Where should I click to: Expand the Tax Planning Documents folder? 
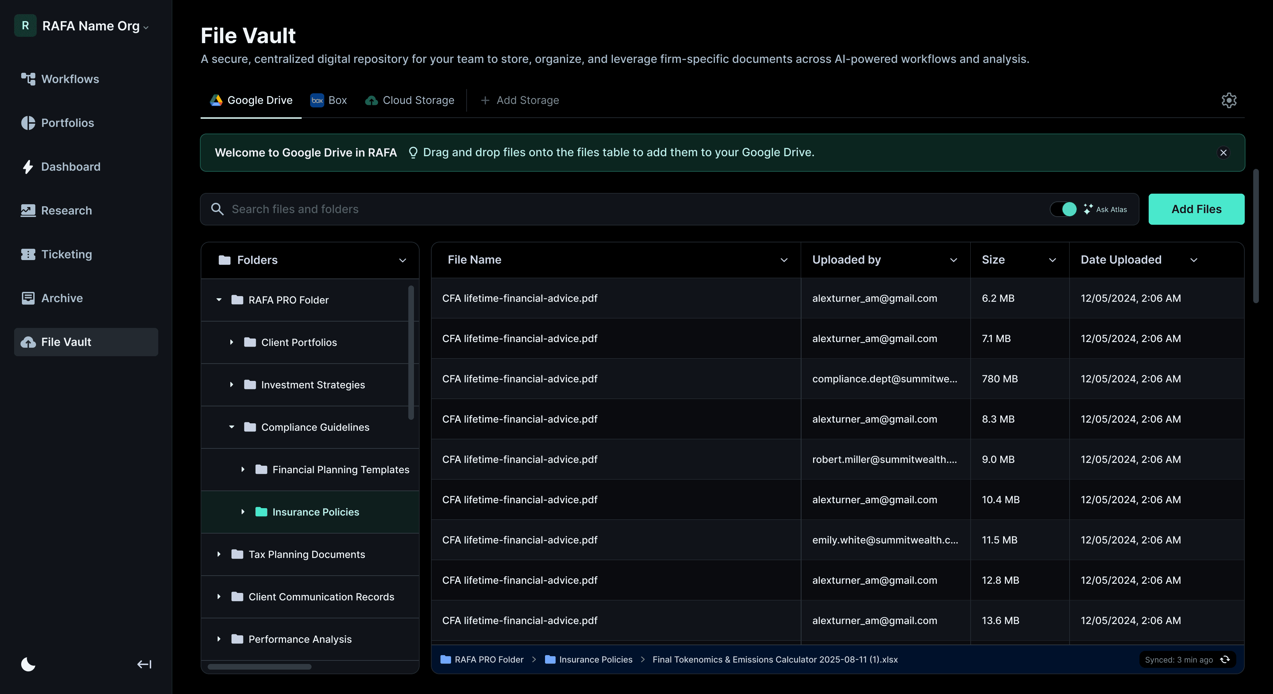219,555
